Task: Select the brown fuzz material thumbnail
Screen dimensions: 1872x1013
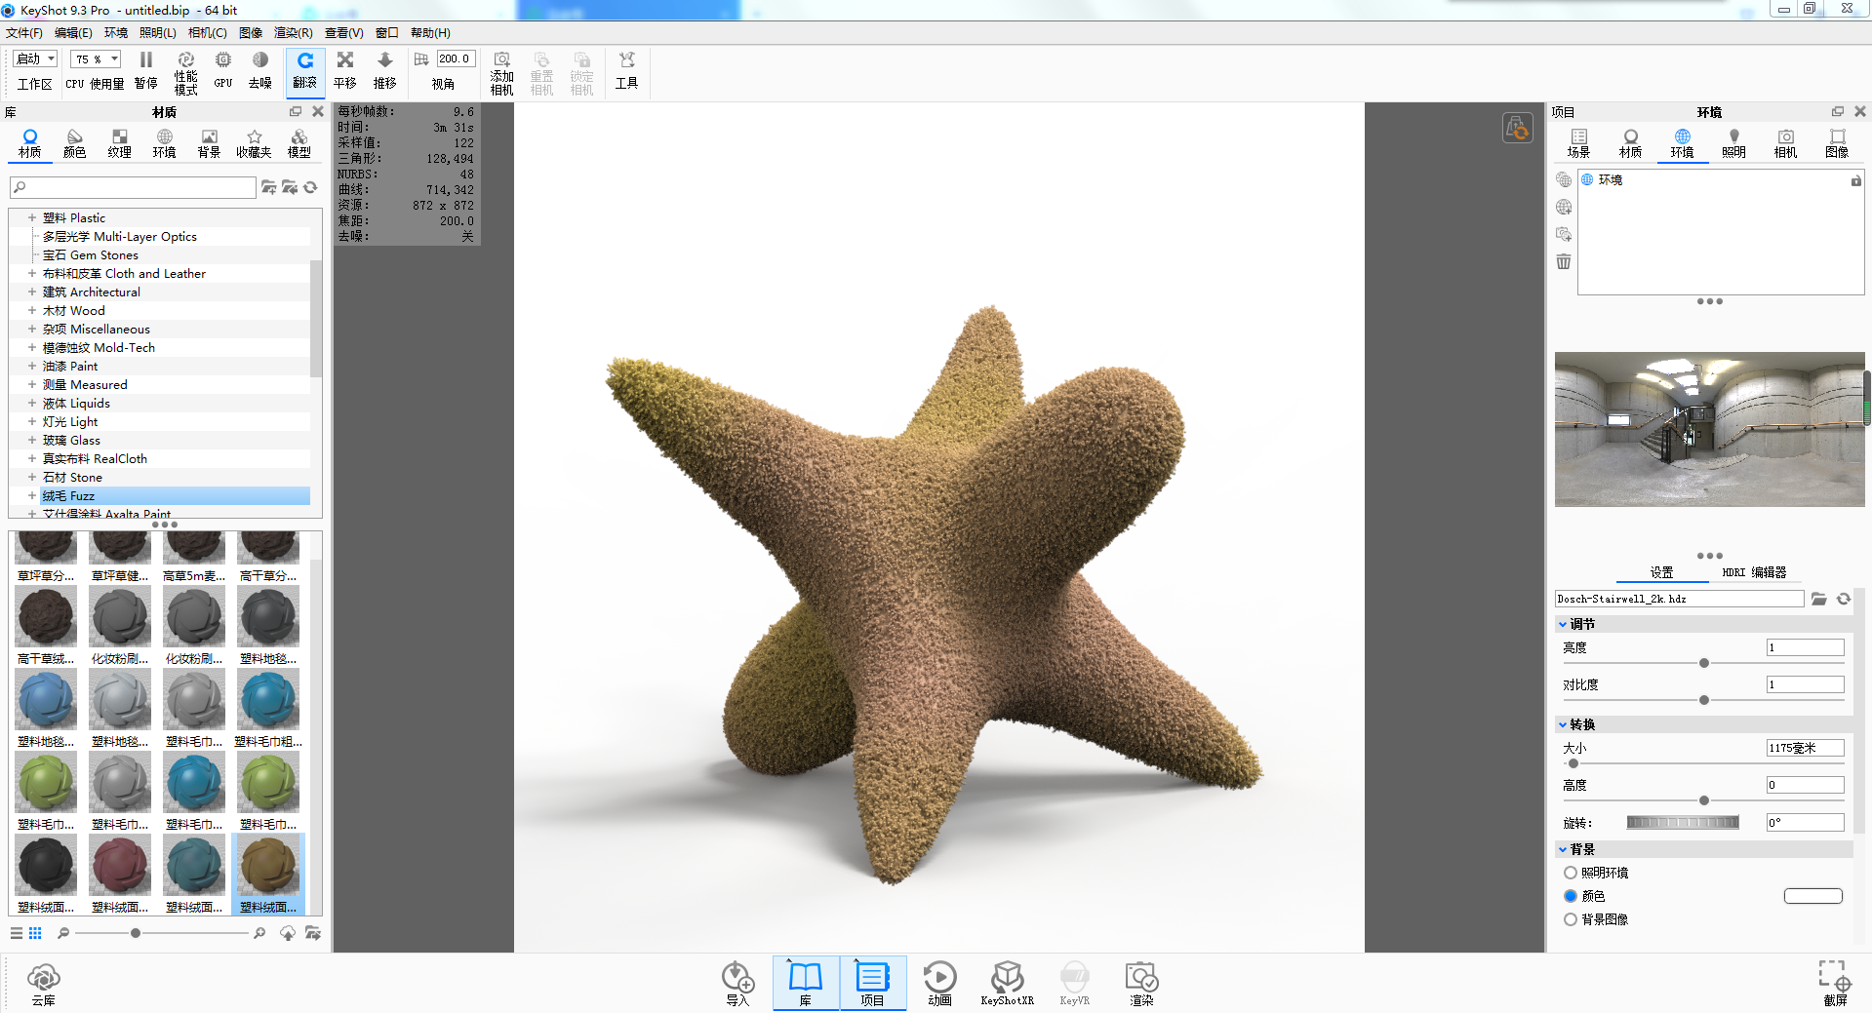Action: point(268,875)
